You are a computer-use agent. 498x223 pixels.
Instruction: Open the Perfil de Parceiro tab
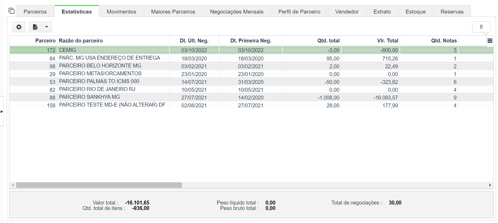299,11
